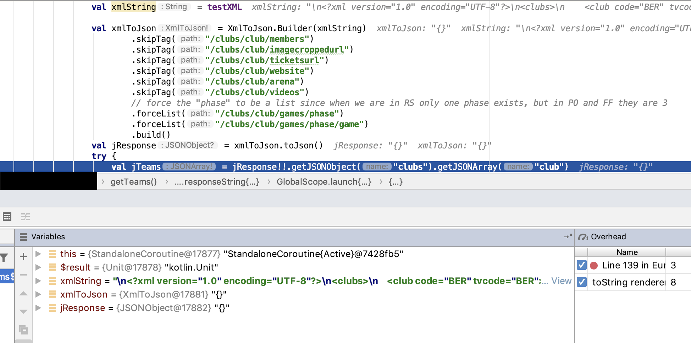Click the Name column header in Overhead
The height and width of the screenshot is (343, 691).
click(627, 252)
